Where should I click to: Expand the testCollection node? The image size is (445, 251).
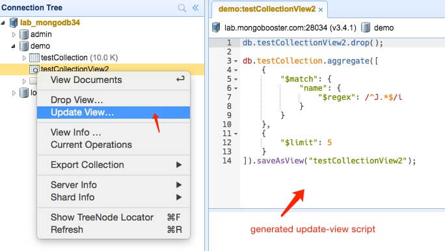24,58
